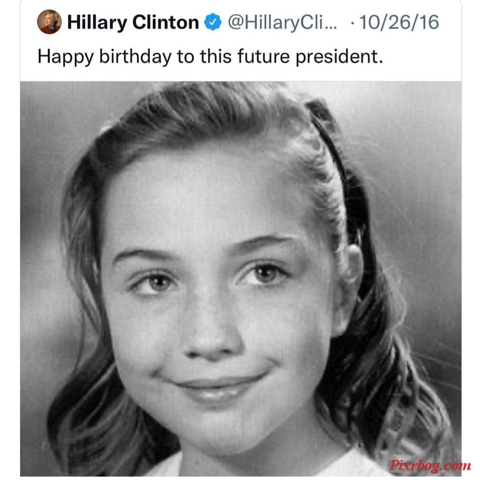Click the word 'future' in the tweet
Viewport: 480px width, 480px height.
point(263,57)
